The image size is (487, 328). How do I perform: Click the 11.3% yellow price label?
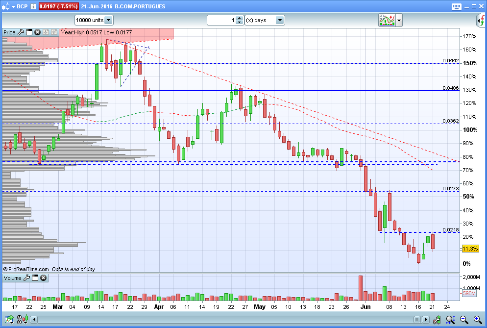[x=470, y=249]
